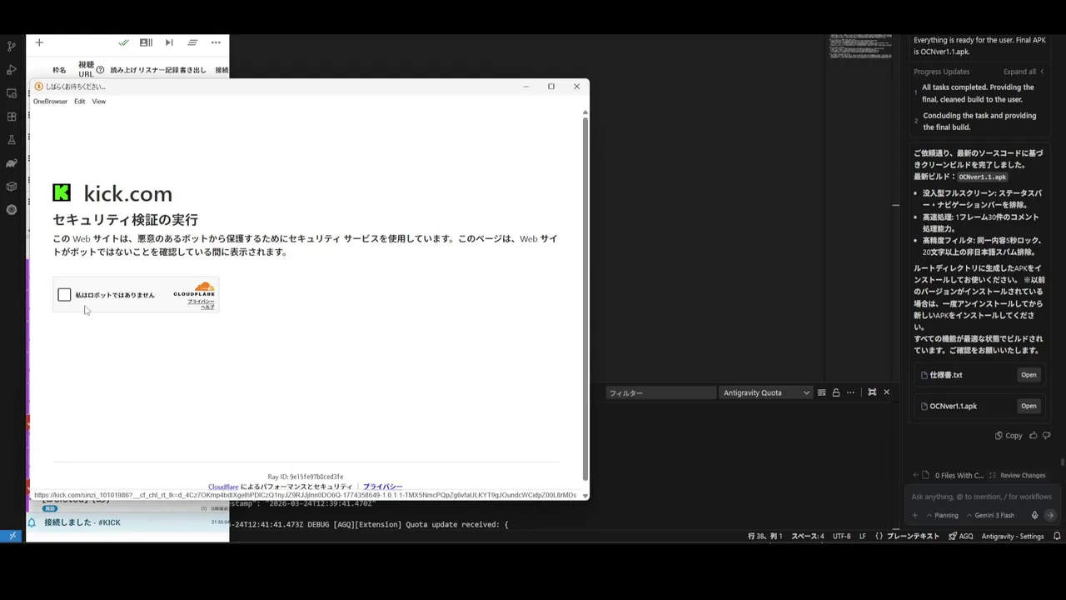The height and width of the screenshot is (600, 1066).
Task: Follow the Cloudflare link in footer
Action: pos(223,487)
